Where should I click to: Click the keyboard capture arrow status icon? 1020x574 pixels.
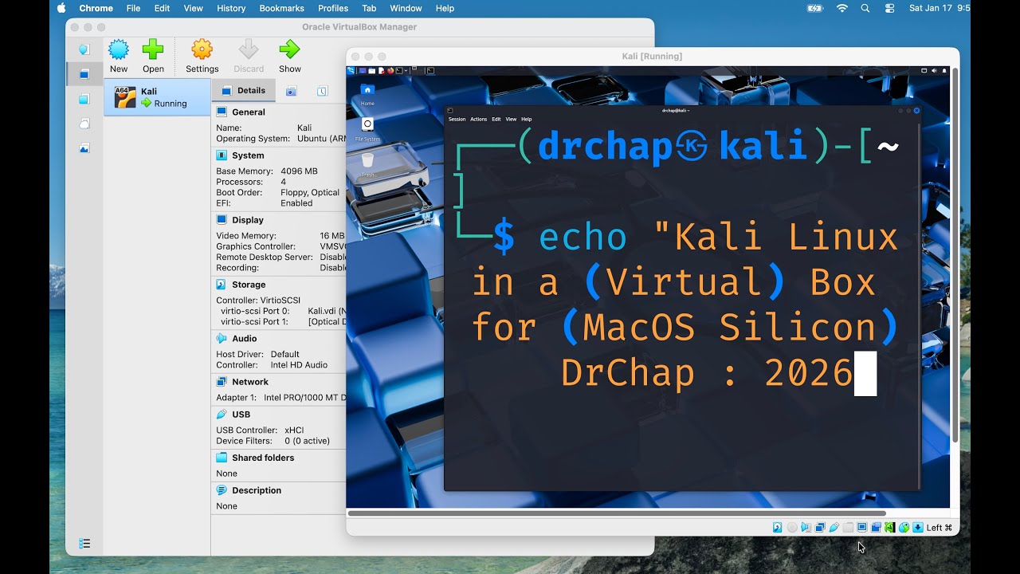coord(918,528)
